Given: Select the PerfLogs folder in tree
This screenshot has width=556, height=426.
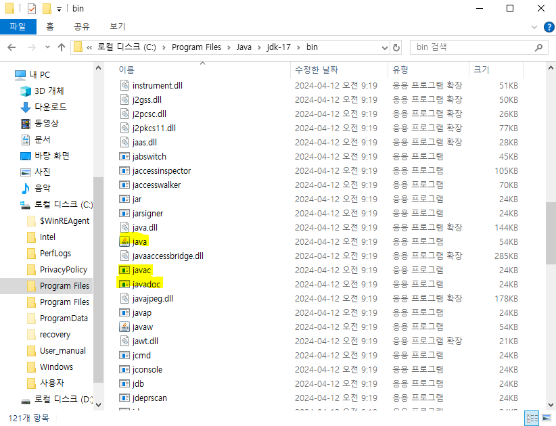Looking at the screenshot, I should coord(55,254).
